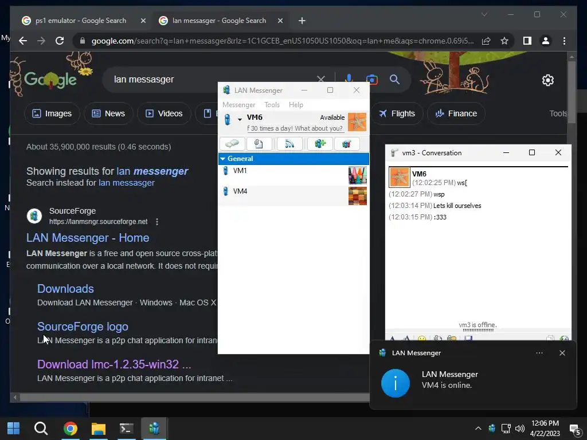Show hidden system tray icons chevron
This screenshot has height=440, width=587.
tap(478, 429)
